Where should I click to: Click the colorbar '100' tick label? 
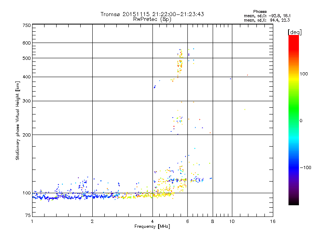[x=304, y=74]
